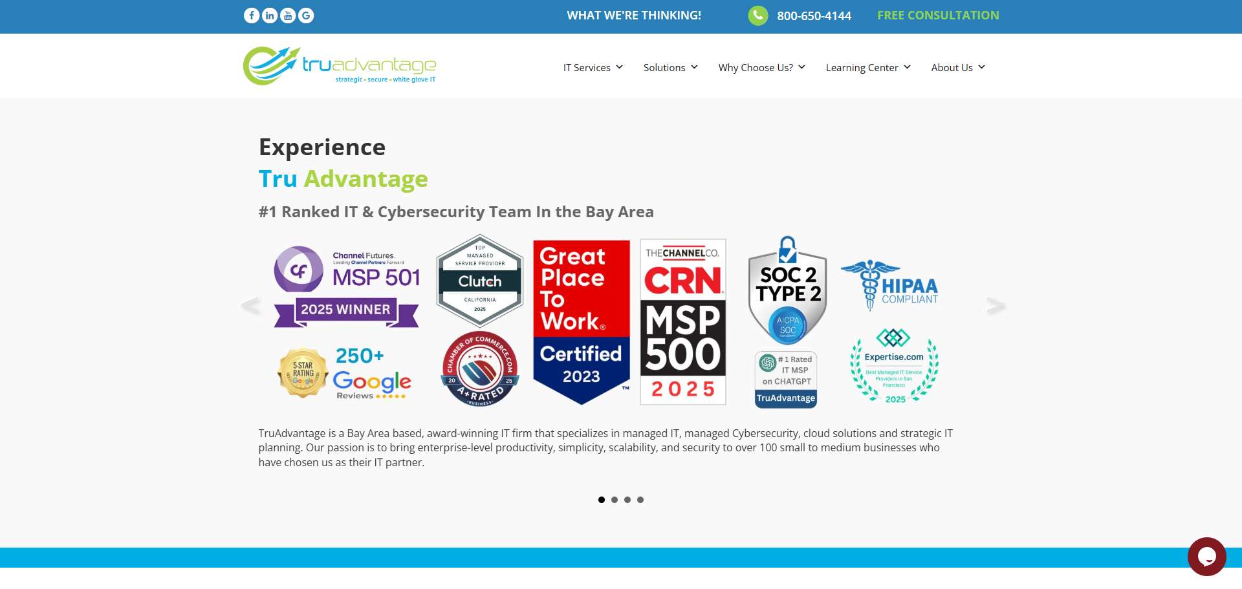Open the Why Choose Us? menu
The width and height of the screenshot is (1242, 589).
point(756,67)
